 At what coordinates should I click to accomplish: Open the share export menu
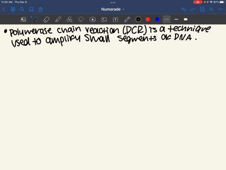pos(40,9)
